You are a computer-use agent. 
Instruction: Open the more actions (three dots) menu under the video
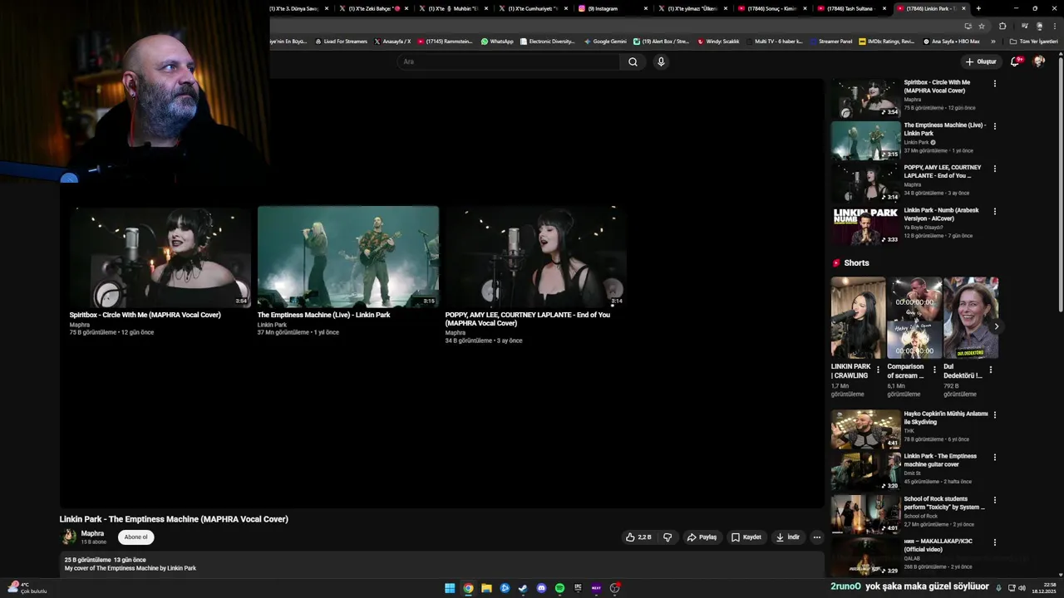(x=816, y=537)
